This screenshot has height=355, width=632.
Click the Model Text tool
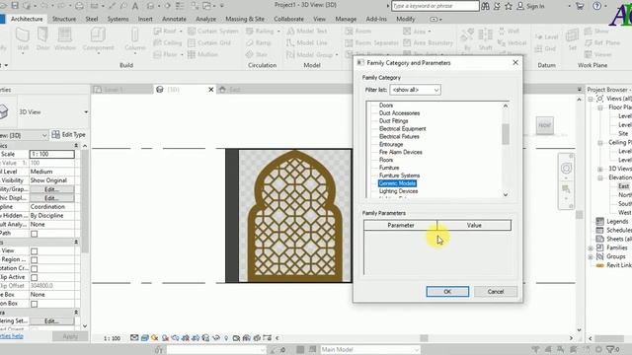(307, 31)
